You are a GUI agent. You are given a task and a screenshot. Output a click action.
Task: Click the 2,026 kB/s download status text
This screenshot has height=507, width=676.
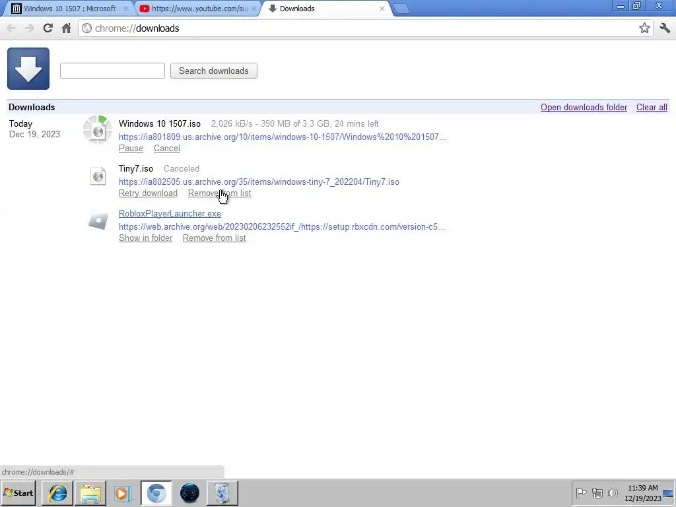click(x=295, y=123)
